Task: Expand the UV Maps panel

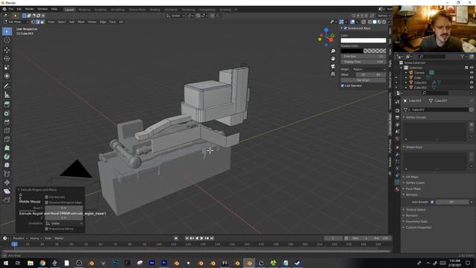Action: point(412,177)
